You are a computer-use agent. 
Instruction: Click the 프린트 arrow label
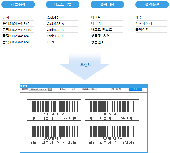point(86,65)
